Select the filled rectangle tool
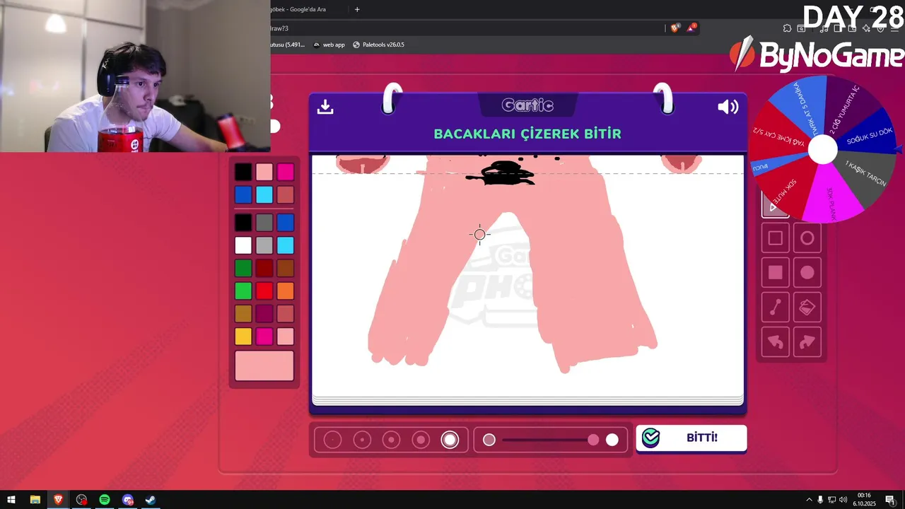Image resolution: width=905 pixels, height=509 pixels. [776, 272]
